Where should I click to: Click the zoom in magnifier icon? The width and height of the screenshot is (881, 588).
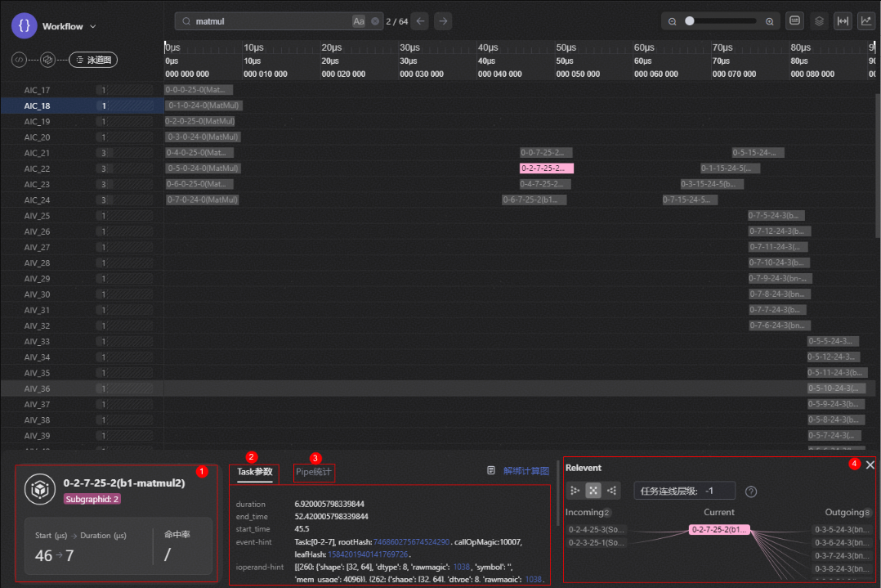pos(769,21)
